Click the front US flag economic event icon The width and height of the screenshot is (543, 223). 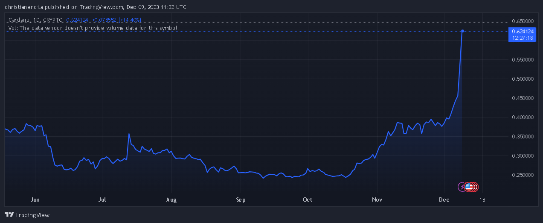[x=469, y=187]
